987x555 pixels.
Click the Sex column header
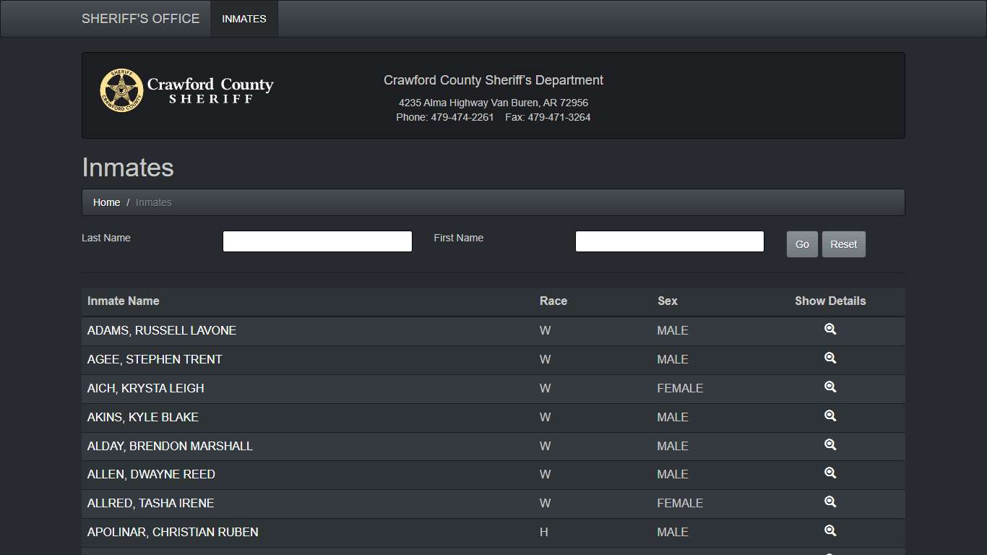[667, 301]
